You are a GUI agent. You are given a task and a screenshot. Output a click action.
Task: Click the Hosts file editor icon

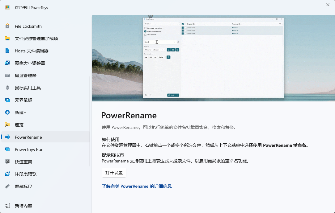(7, 51)
